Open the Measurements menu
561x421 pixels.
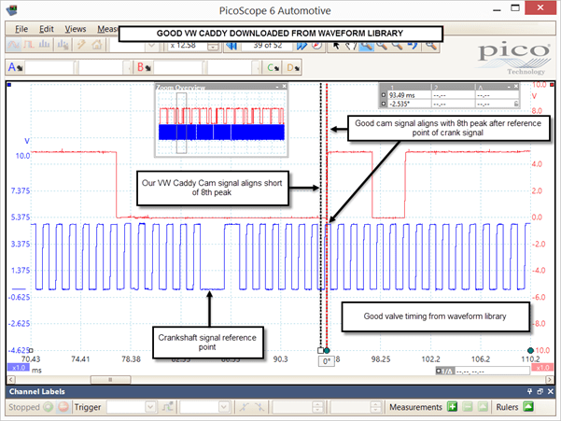[107, 29]
